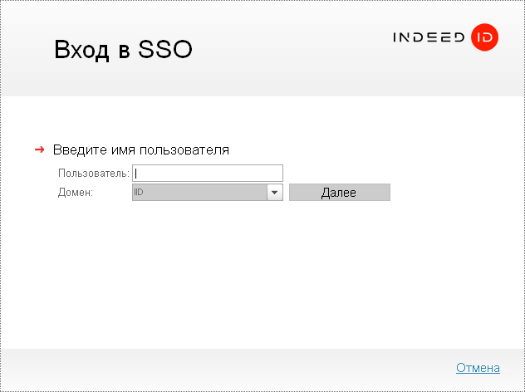Select the Введите имя пользователя heading
The image size is (525, 392).
pos(141,150)
